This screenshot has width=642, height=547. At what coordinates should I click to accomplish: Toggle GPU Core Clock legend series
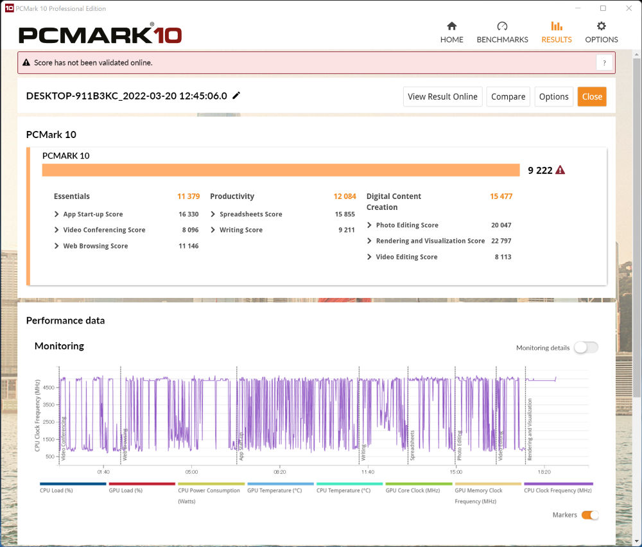(x=419, y=487)
